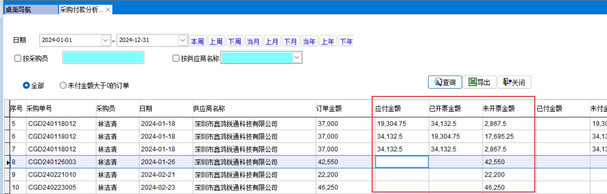
Task: Enable the 按采购员 checkbox
Action: [18, 58]
